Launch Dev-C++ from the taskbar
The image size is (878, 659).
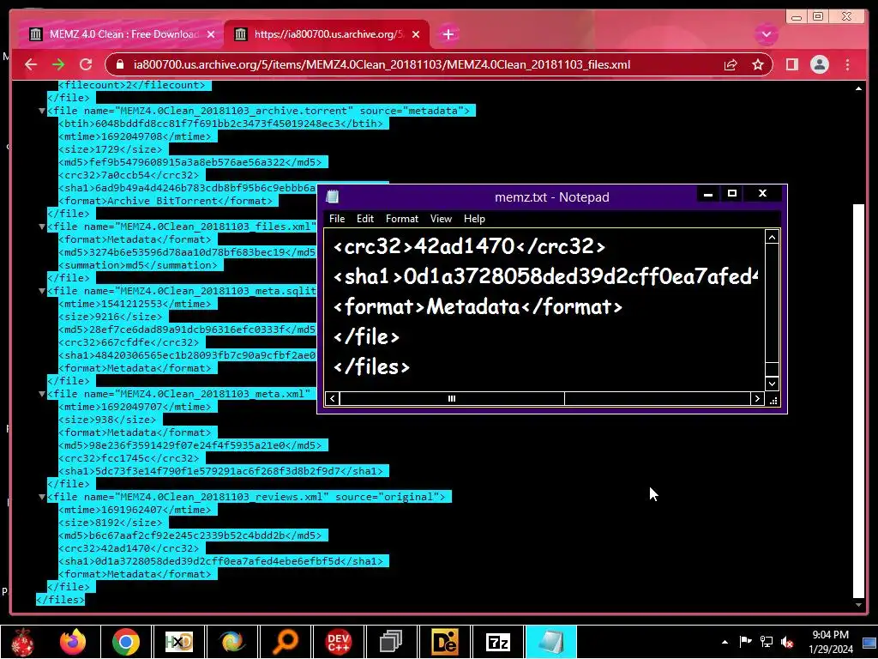[338, 642]
